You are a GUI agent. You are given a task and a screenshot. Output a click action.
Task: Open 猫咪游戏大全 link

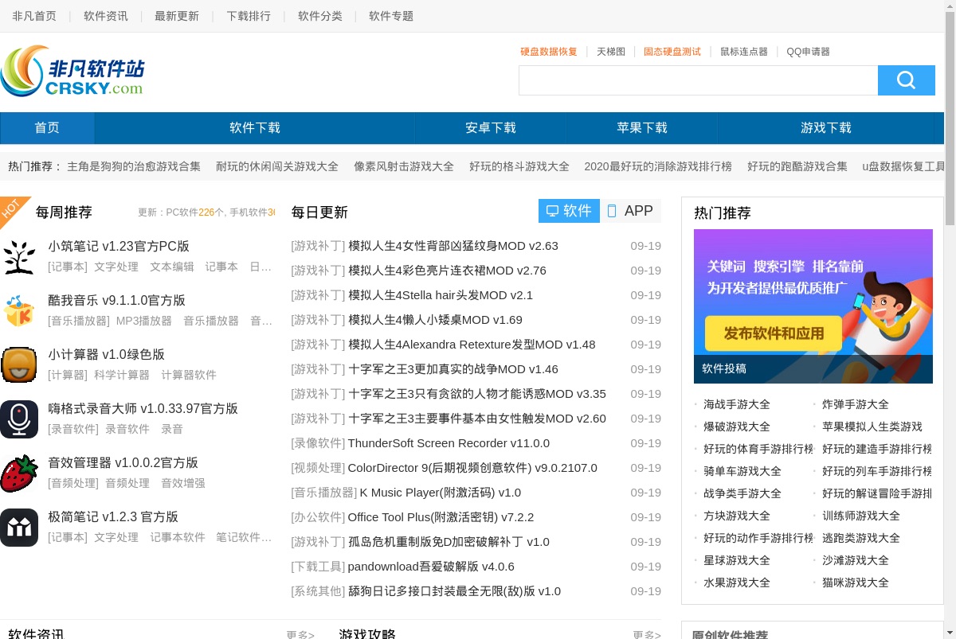[856, 583]
